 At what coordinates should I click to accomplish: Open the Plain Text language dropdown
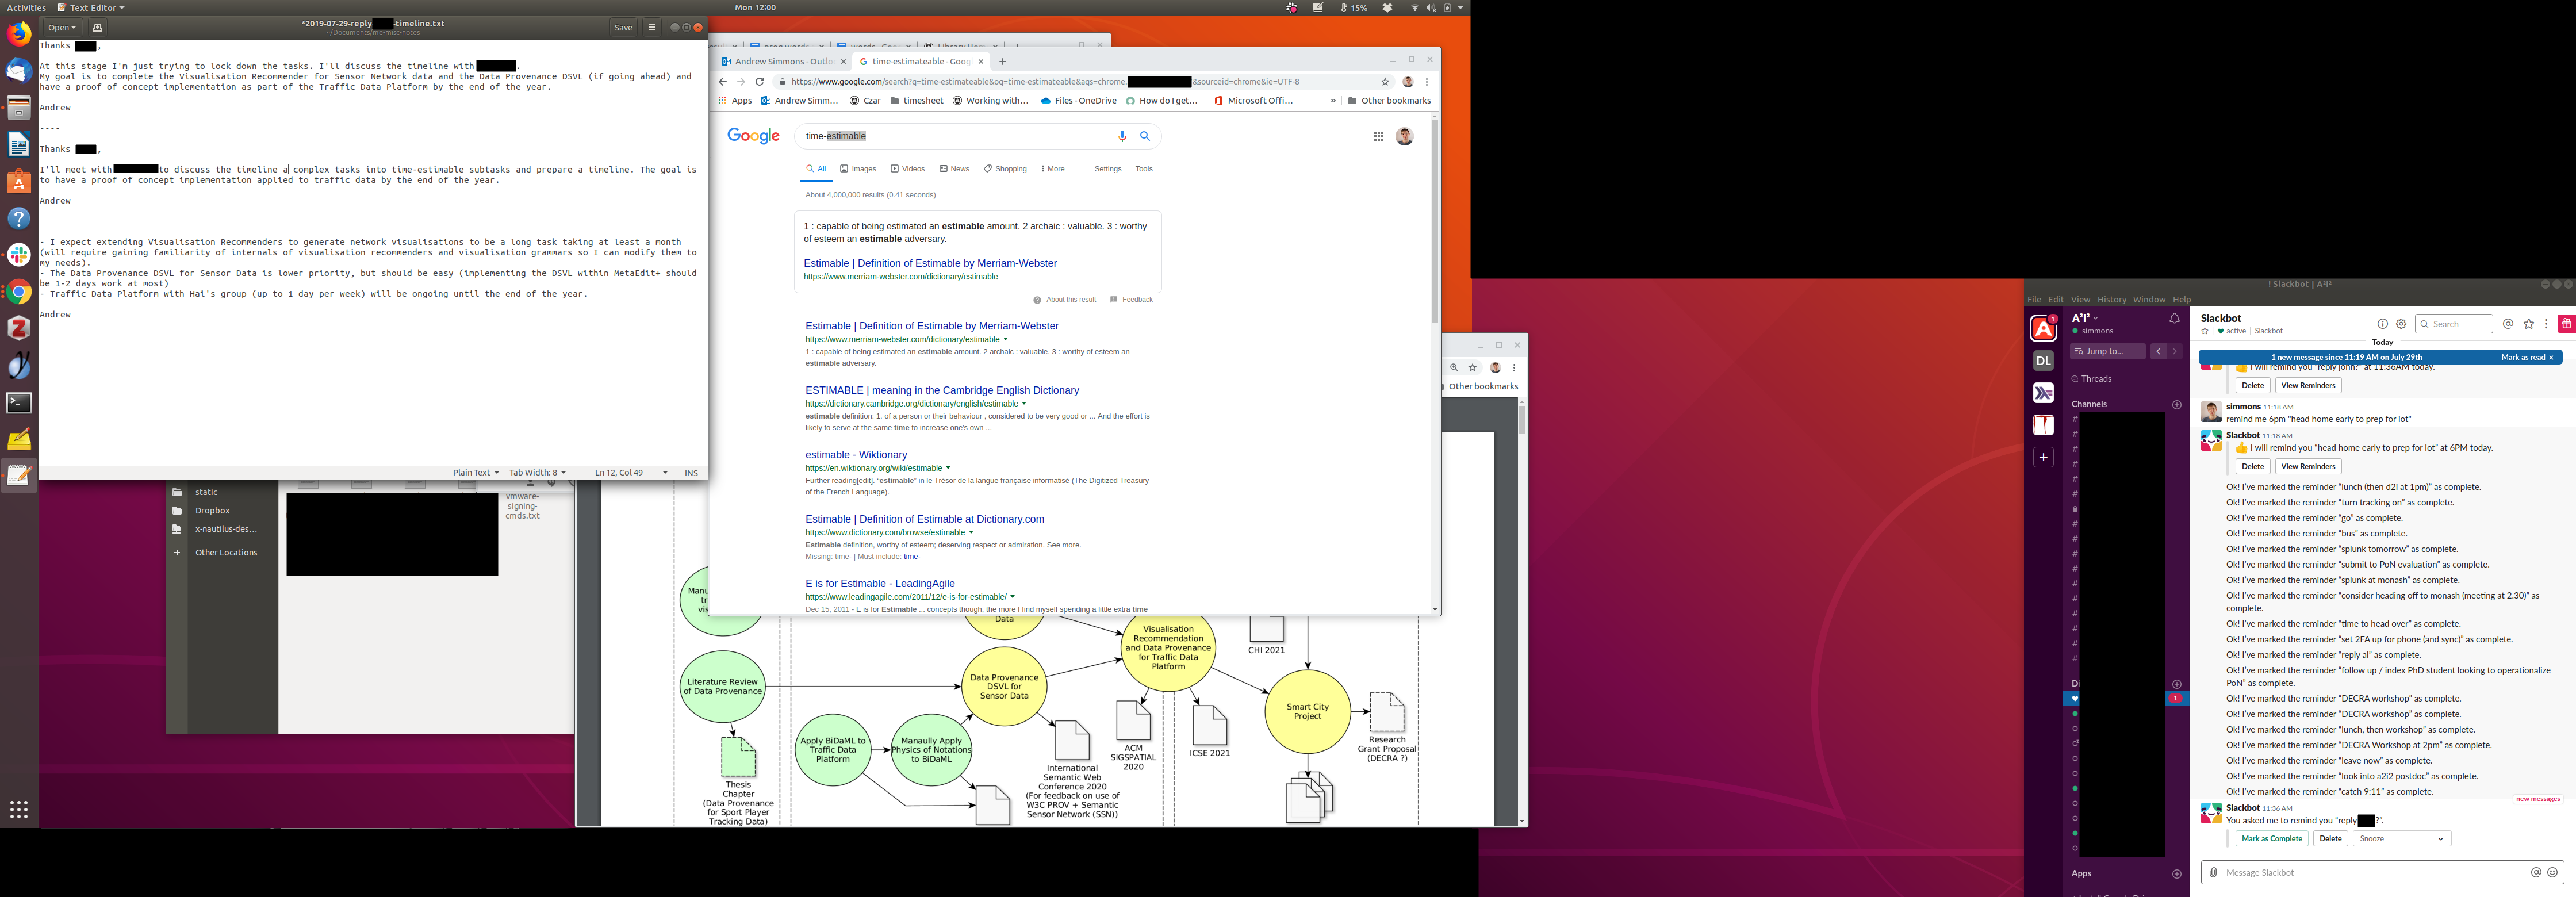475,473
